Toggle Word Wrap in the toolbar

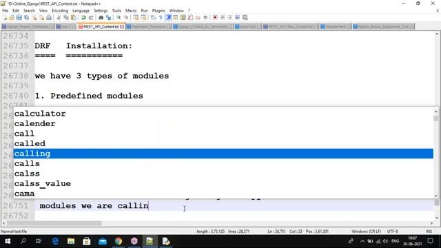(153, 17)
